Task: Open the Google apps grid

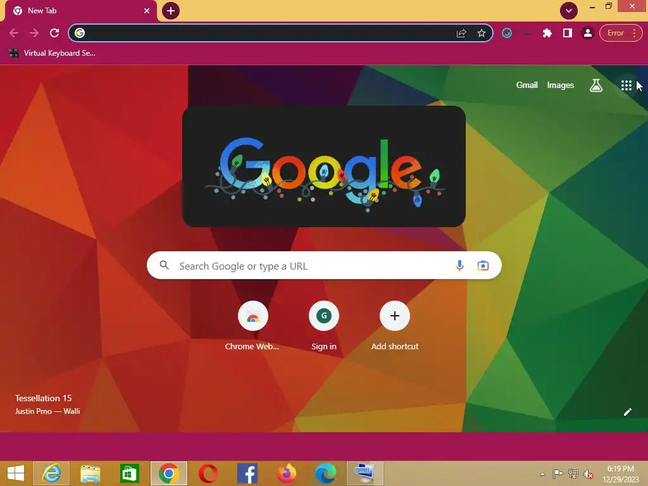Action: 626,85
